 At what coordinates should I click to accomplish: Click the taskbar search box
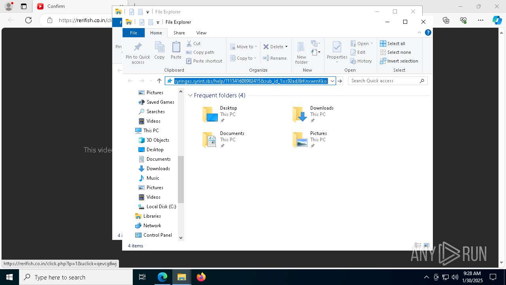(x=76, y=277)
